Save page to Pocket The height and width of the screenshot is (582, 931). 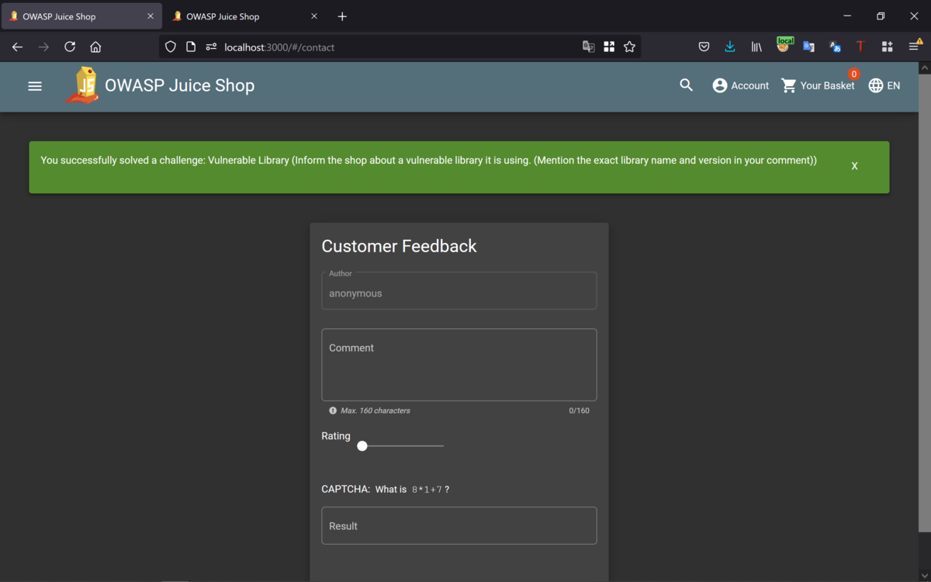pyautogui.click(x=704, y=47)
